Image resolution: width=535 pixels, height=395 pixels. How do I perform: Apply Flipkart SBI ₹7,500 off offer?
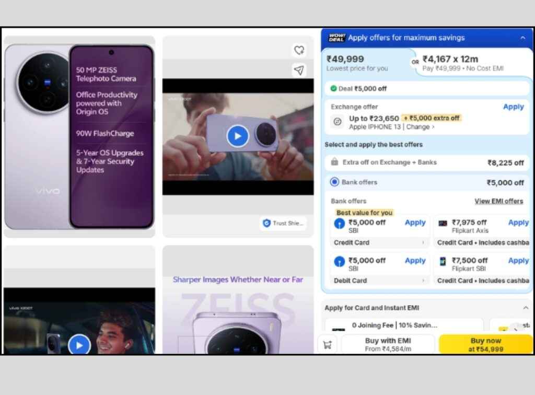(x=518, y=261)
